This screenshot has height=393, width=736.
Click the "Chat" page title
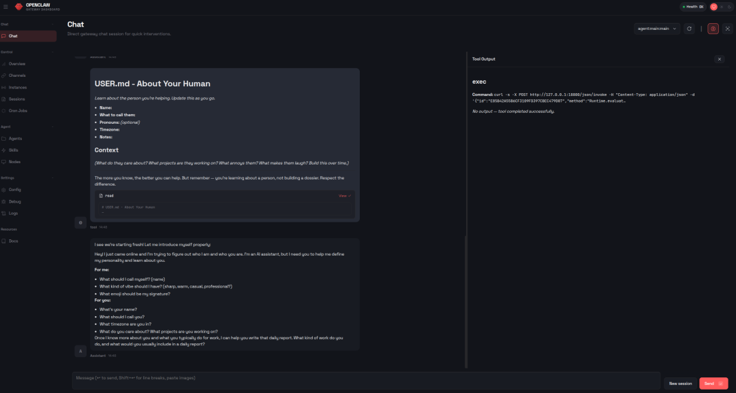point(76,24)
